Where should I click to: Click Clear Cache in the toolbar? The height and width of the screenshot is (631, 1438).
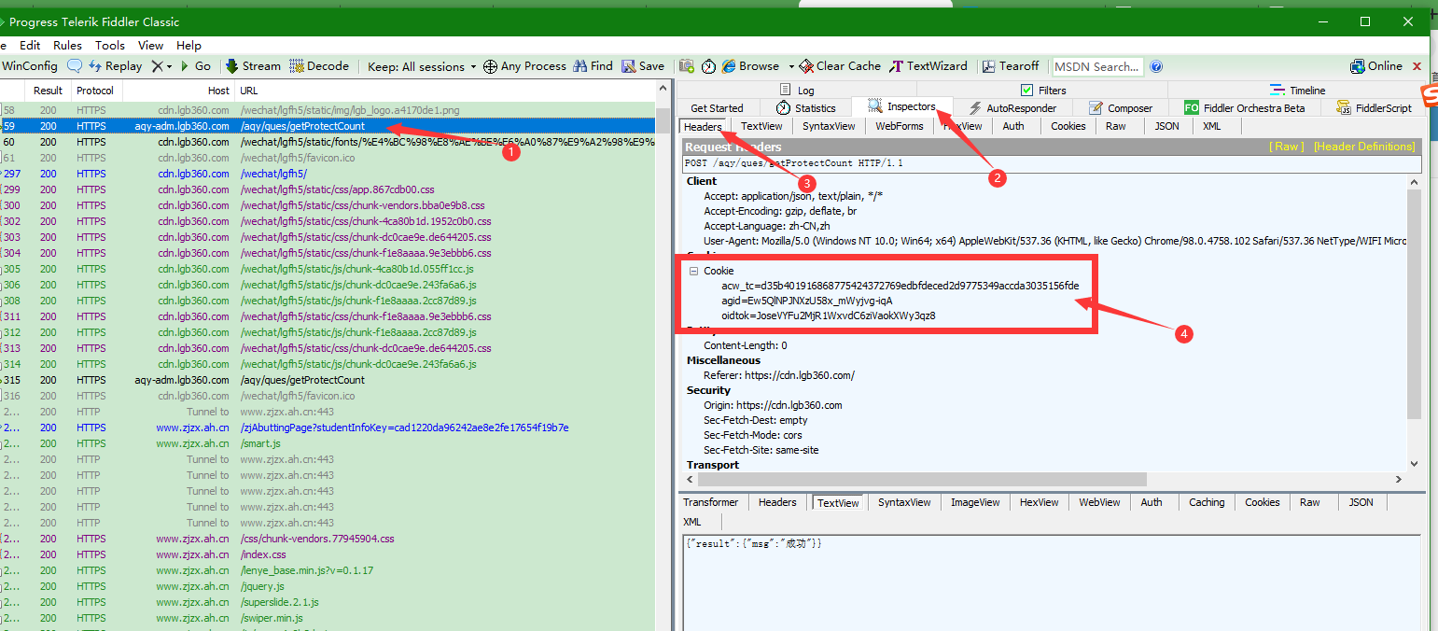pos(840,66)
